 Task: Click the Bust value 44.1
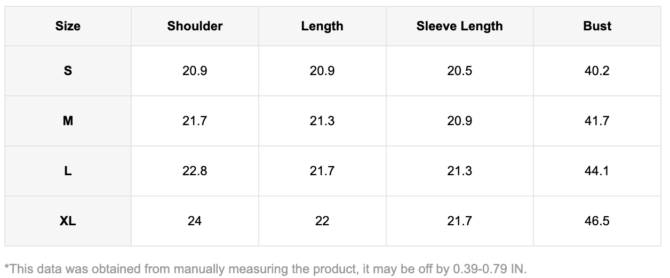coord(597,171)
